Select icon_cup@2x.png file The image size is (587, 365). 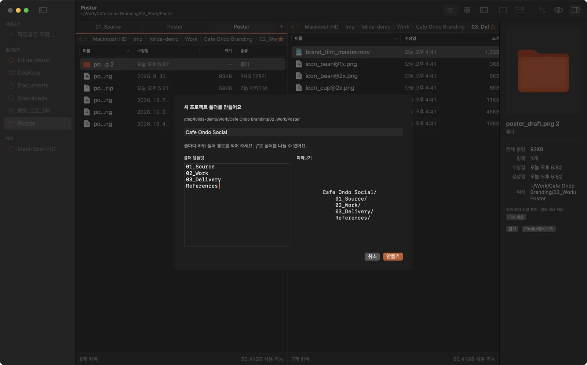[x=395, y=88]
